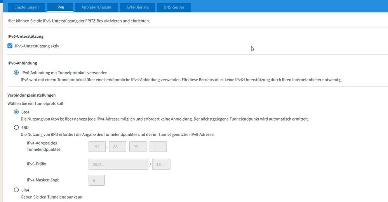Pick the 6in4 radio button
Screen dimensions: 388x202
(16, 190)
